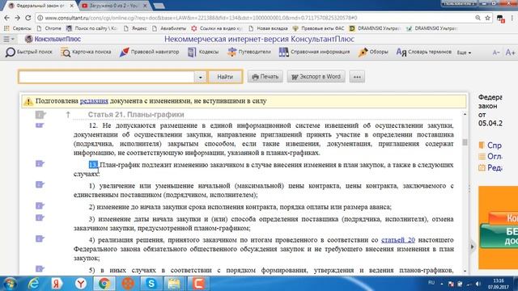The width and height of the screenshot is (518, 291).
Task: Open Chrome from the taskbar
Action: 104,284
